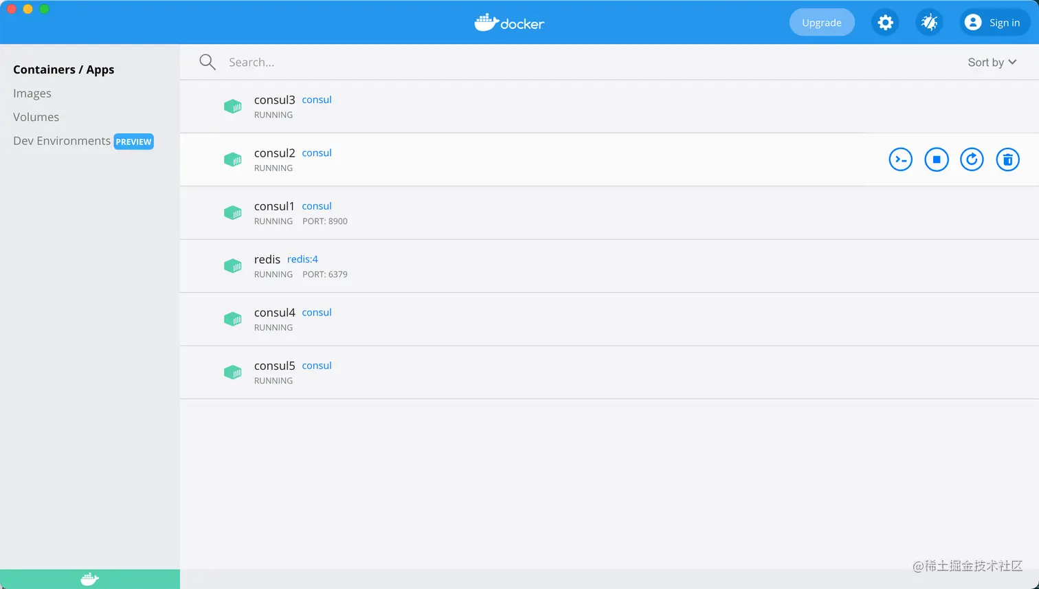Click RUNNING status of redis
Screen dimensions: 1039x589
click(x=273, y=274)
